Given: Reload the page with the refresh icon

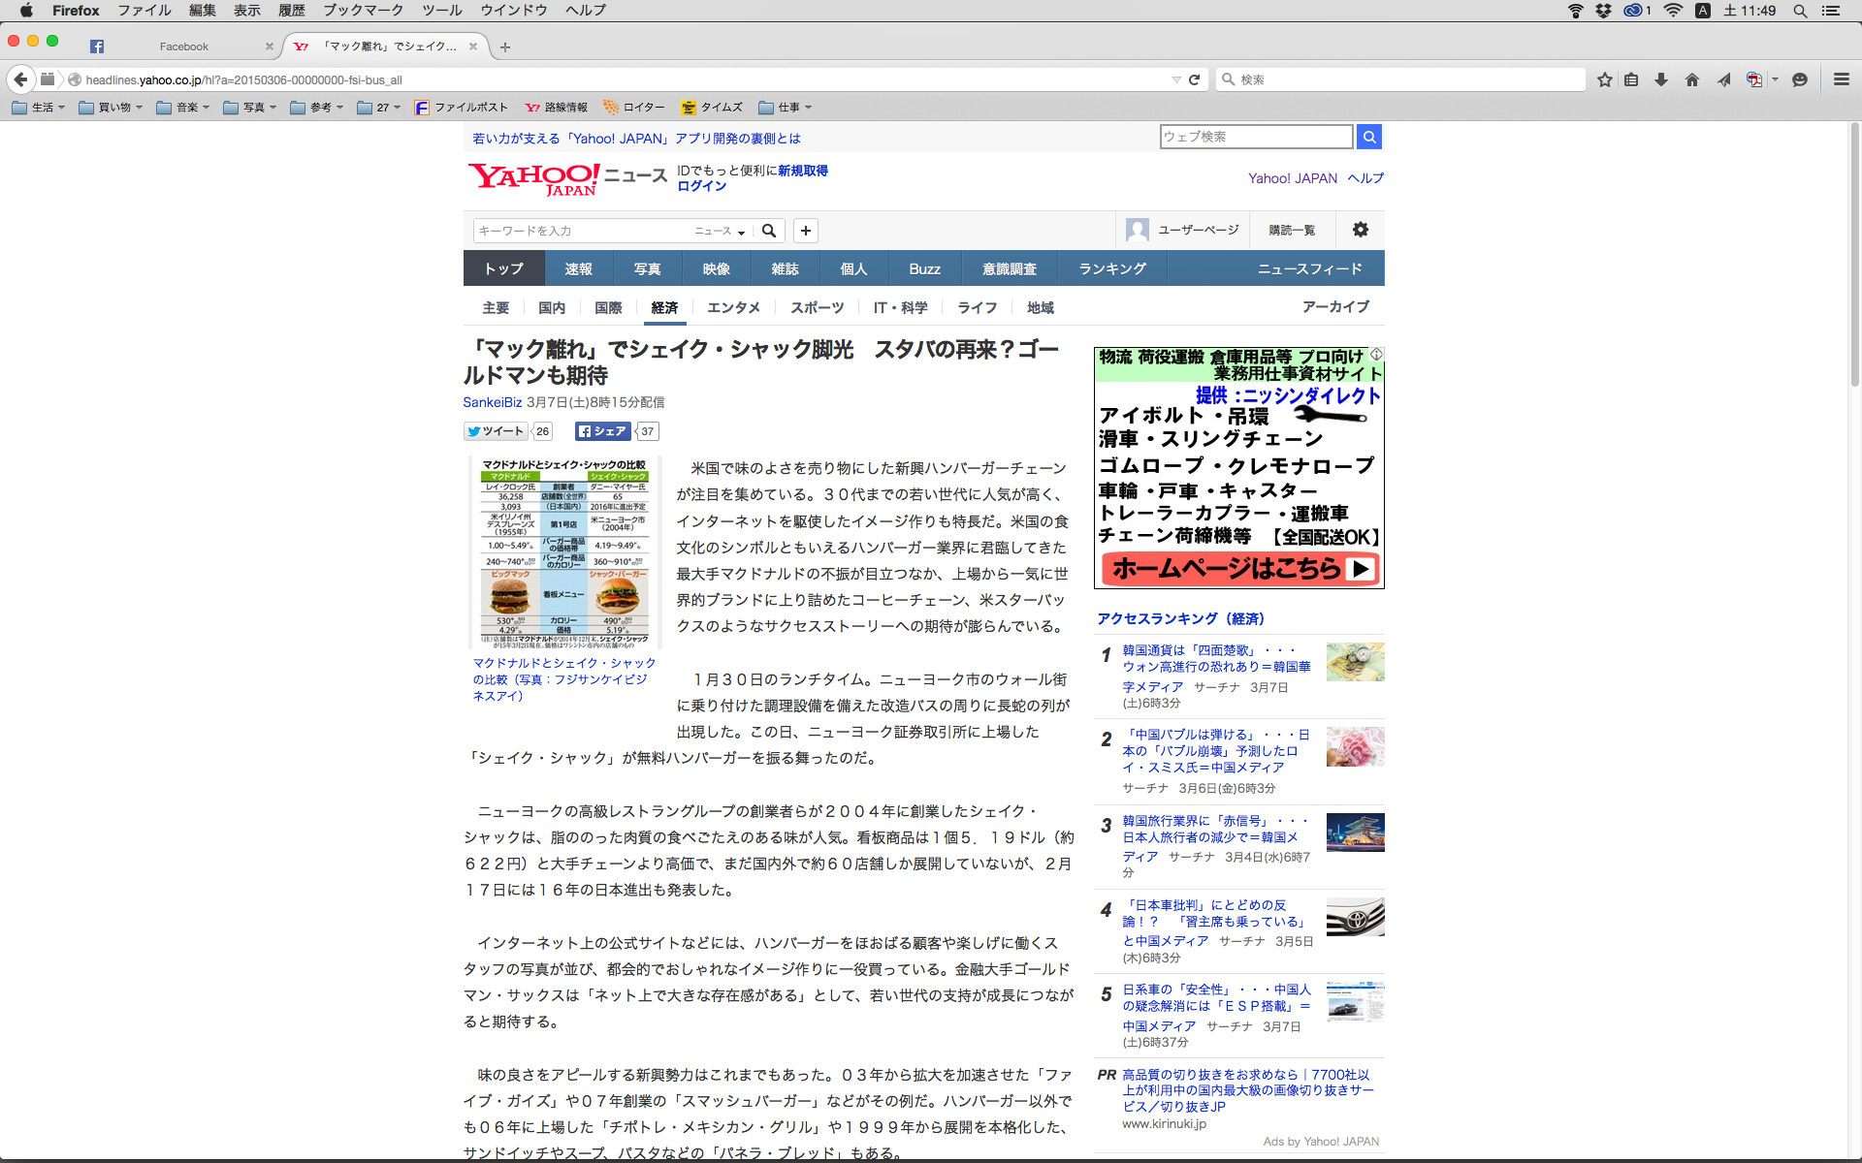Looking at the screenshot, I should tap(1195, 79).
